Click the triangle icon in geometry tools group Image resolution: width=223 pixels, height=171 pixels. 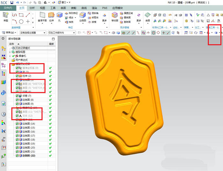click(208, 15)
